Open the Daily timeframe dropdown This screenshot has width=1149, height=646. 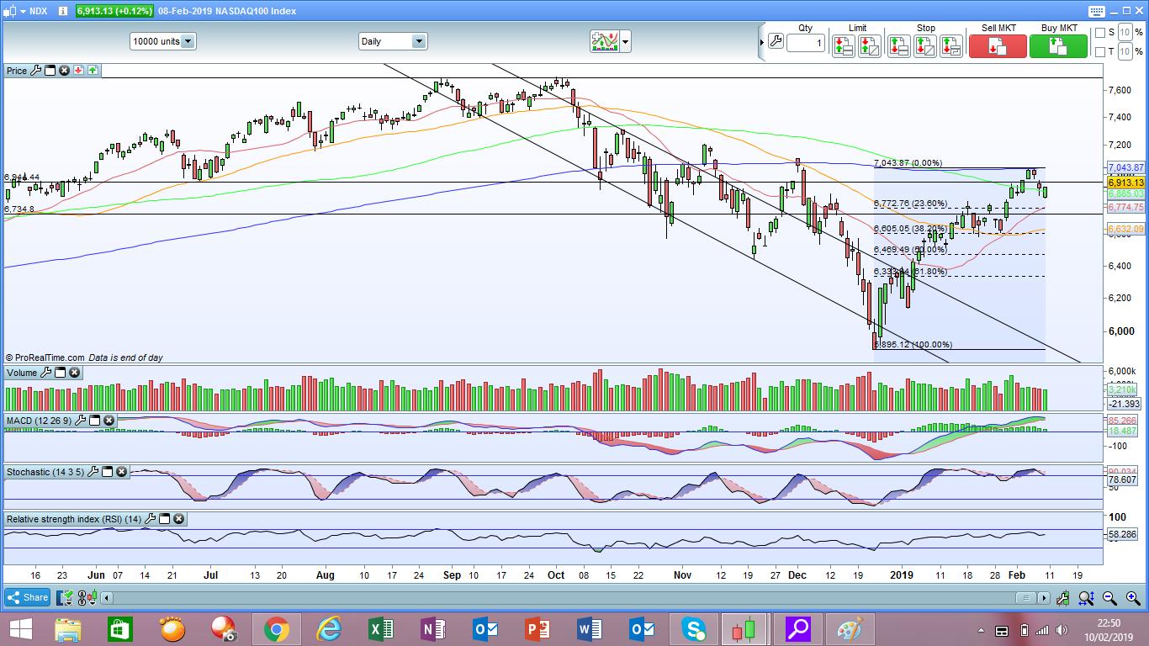(393, 41)
